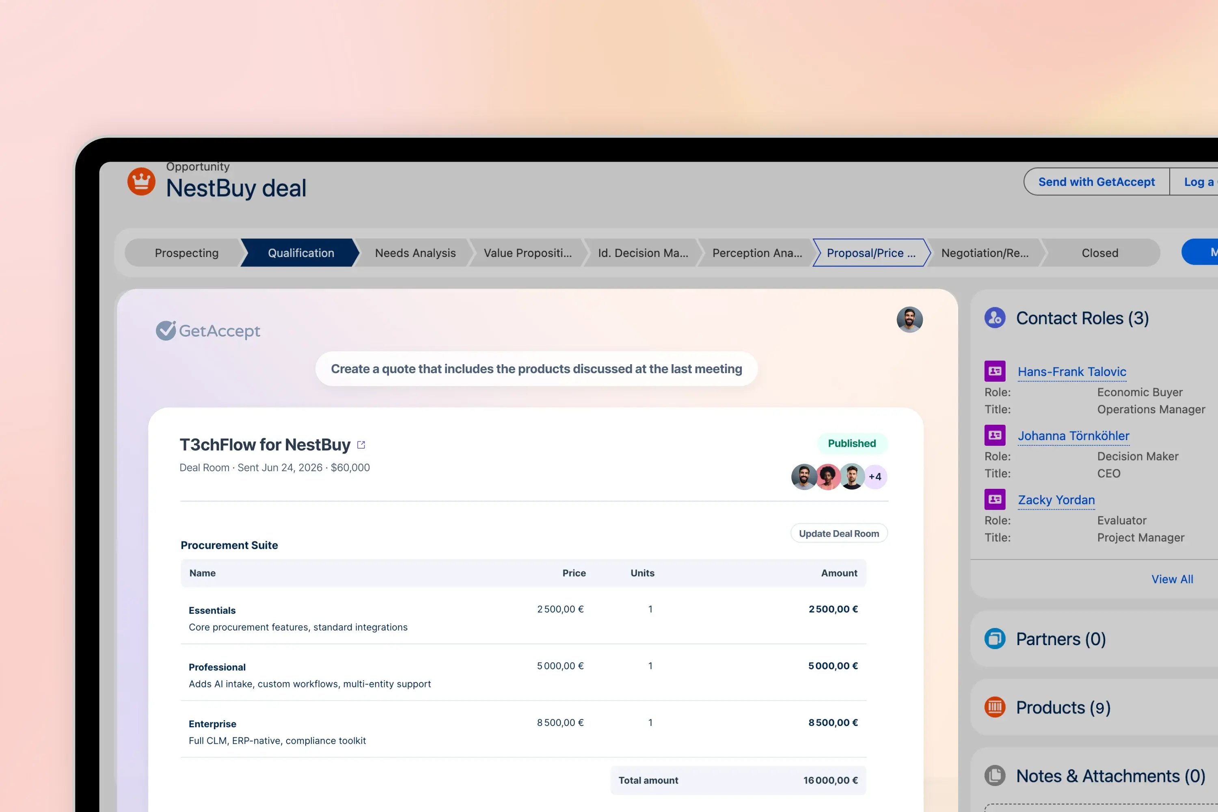The image size is (1218, 812).
Task: Click the orange crown Opportunity icon
Action: pyautogui.click(x=141, y=181)
